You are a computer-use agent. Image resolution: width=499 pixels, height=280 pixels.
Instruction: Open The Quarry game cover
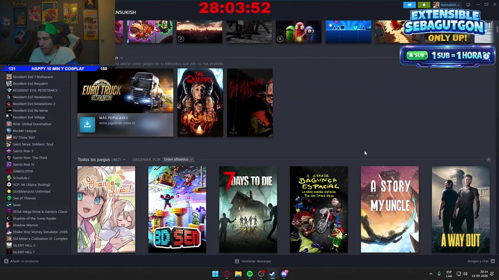pyautogui.click(x=200, y=103)
